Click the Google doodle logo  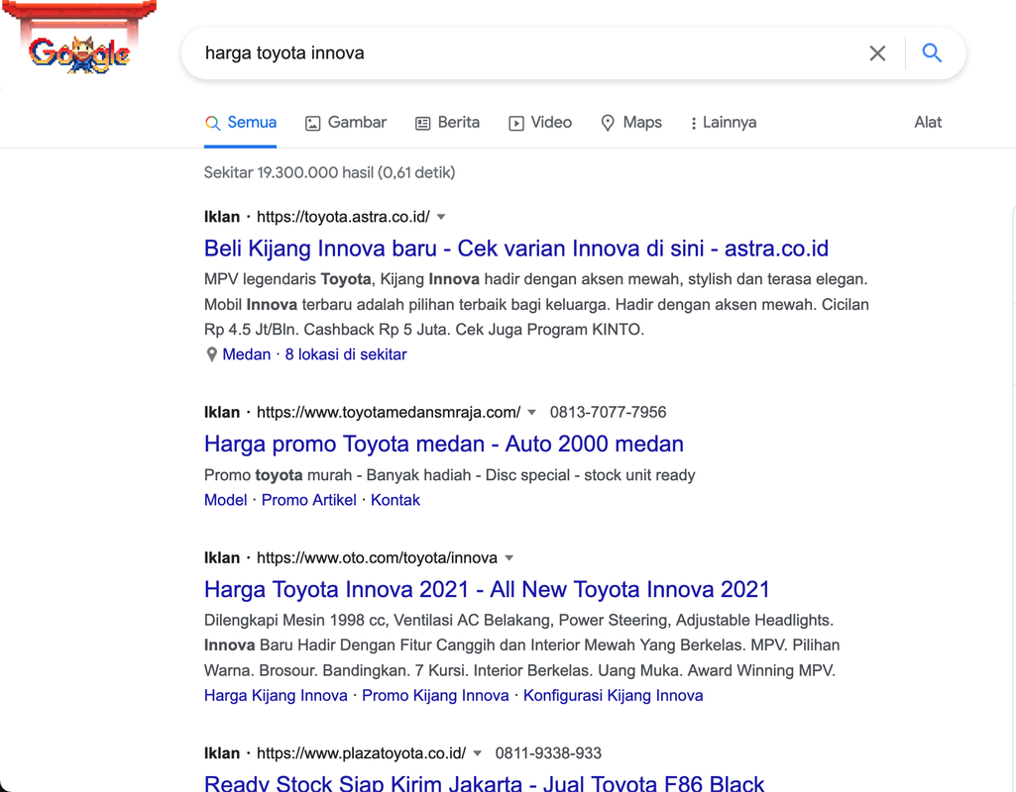[79, 49]
